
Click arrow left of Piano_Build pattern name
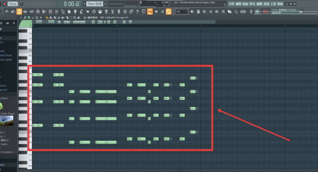click(x=85, y=4)
